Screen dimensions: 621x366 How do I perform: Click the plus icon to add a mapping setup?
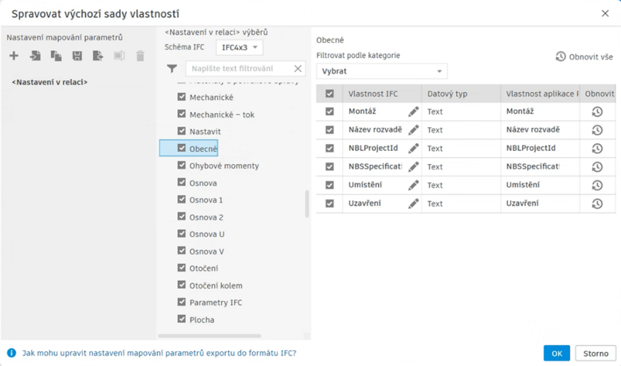(x=14, y=56)
